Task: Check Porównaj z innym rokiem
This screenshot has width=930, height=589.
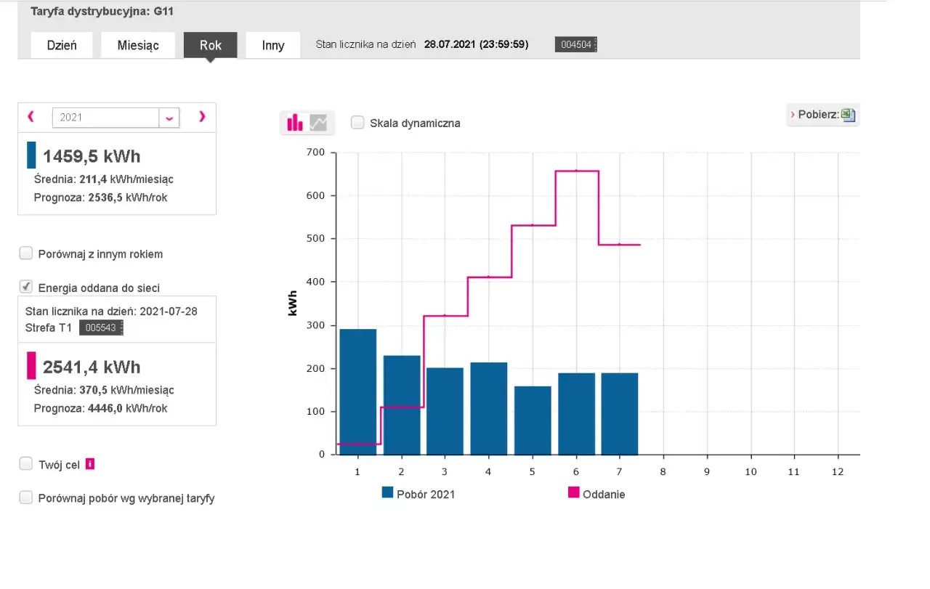Action: tap(26, 253)
